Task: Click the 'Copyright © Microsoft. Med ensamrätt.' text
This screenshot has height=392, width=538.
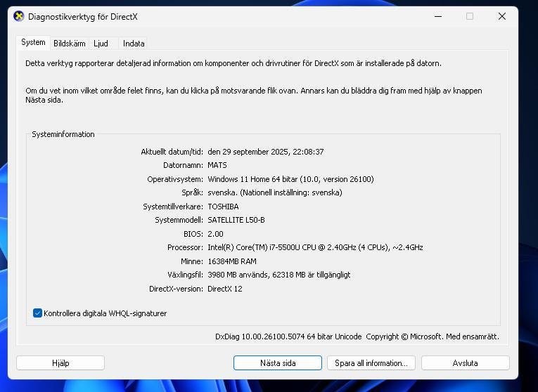Action: pyautogui.click(x=433, y=337)
